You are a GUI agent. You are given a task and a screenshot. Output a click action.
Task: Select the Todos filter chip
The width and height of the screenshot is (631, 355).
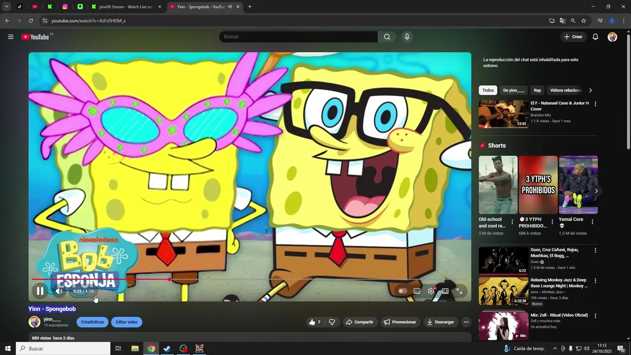click(x=488, y=90)
